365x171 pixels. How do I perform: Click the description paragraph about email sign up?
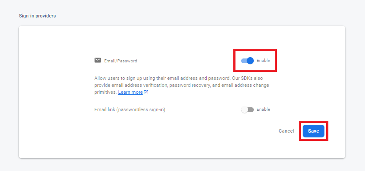pos(181,85)
